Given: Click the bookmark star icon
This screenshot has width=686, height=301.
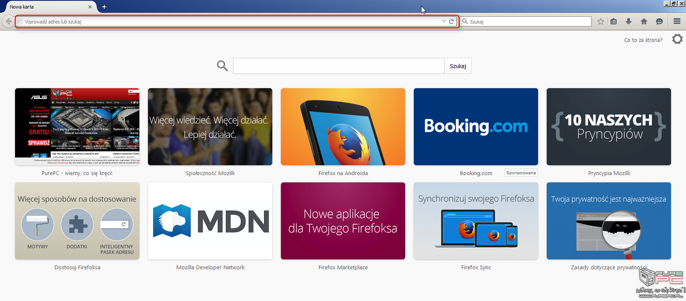Looking at the screenshot, I should (x=601, y=22).
